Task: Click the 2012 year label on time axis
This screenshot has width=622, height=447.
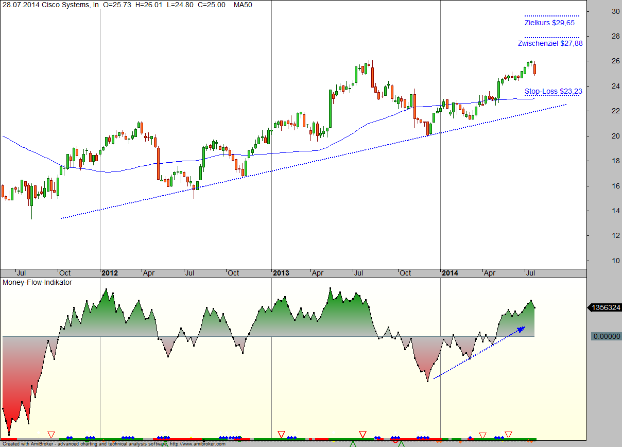Action: pos(110,273)
